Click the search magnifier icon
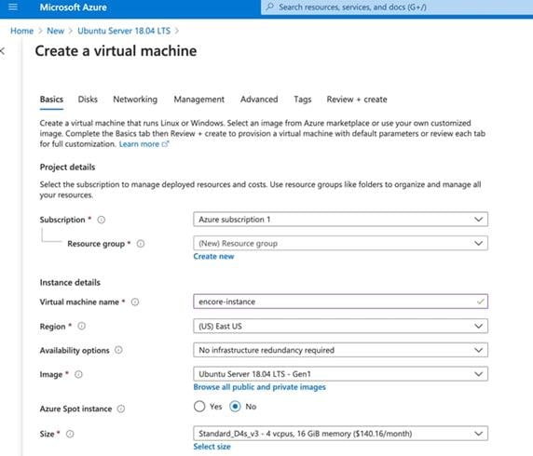Viewport: 533px width, 456px height. click(x=270, y=7)
